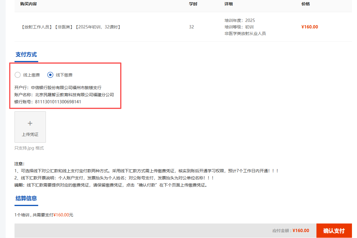
Task: Click the 学时 column header
Action: point(193,4)
